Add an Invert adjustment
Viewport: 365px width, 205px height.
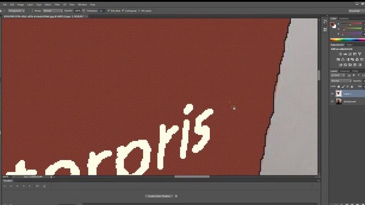(340, 65)
